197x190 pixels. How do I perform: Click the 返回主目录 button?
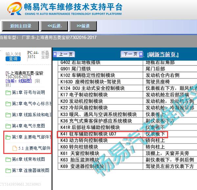(x=20, y=26)
